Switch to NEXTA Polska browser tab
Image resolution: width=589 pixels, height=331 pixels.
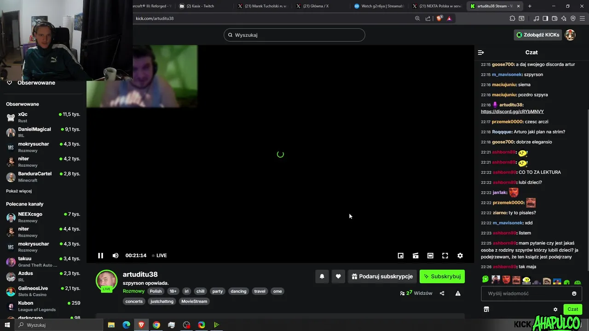pos(437,6)
